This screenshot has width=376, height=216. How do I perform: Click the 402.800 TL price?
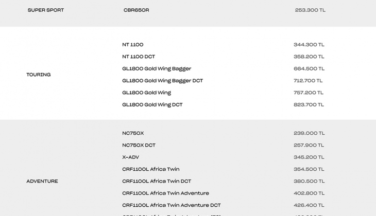pyautogui.click(x=309, y=193)
